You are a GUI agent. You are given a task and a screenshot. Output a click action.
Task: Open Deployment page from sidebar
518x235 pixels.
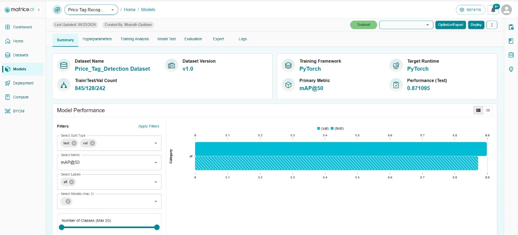click(23, 83)
